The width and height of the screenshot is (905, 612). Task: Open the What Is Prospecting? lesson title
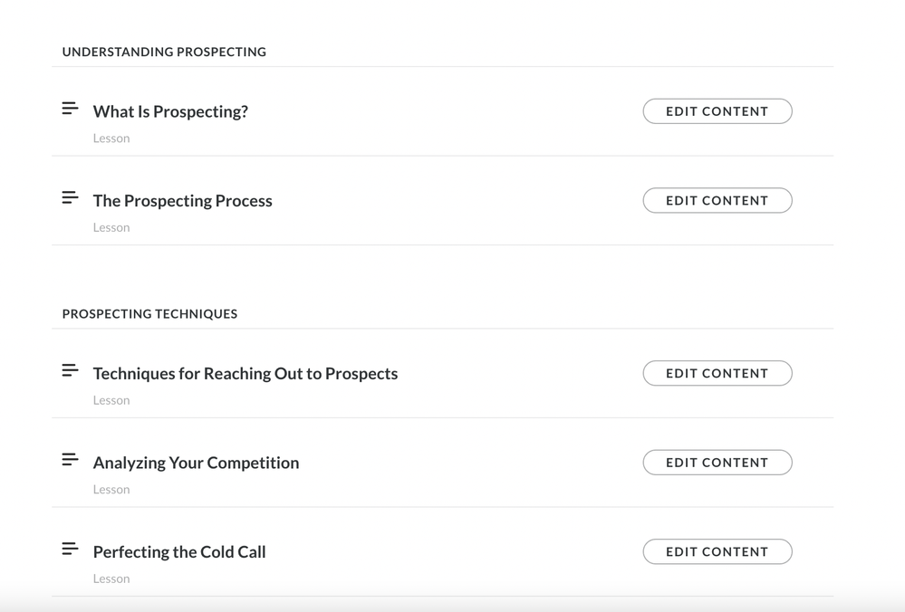tap(170, 111)
